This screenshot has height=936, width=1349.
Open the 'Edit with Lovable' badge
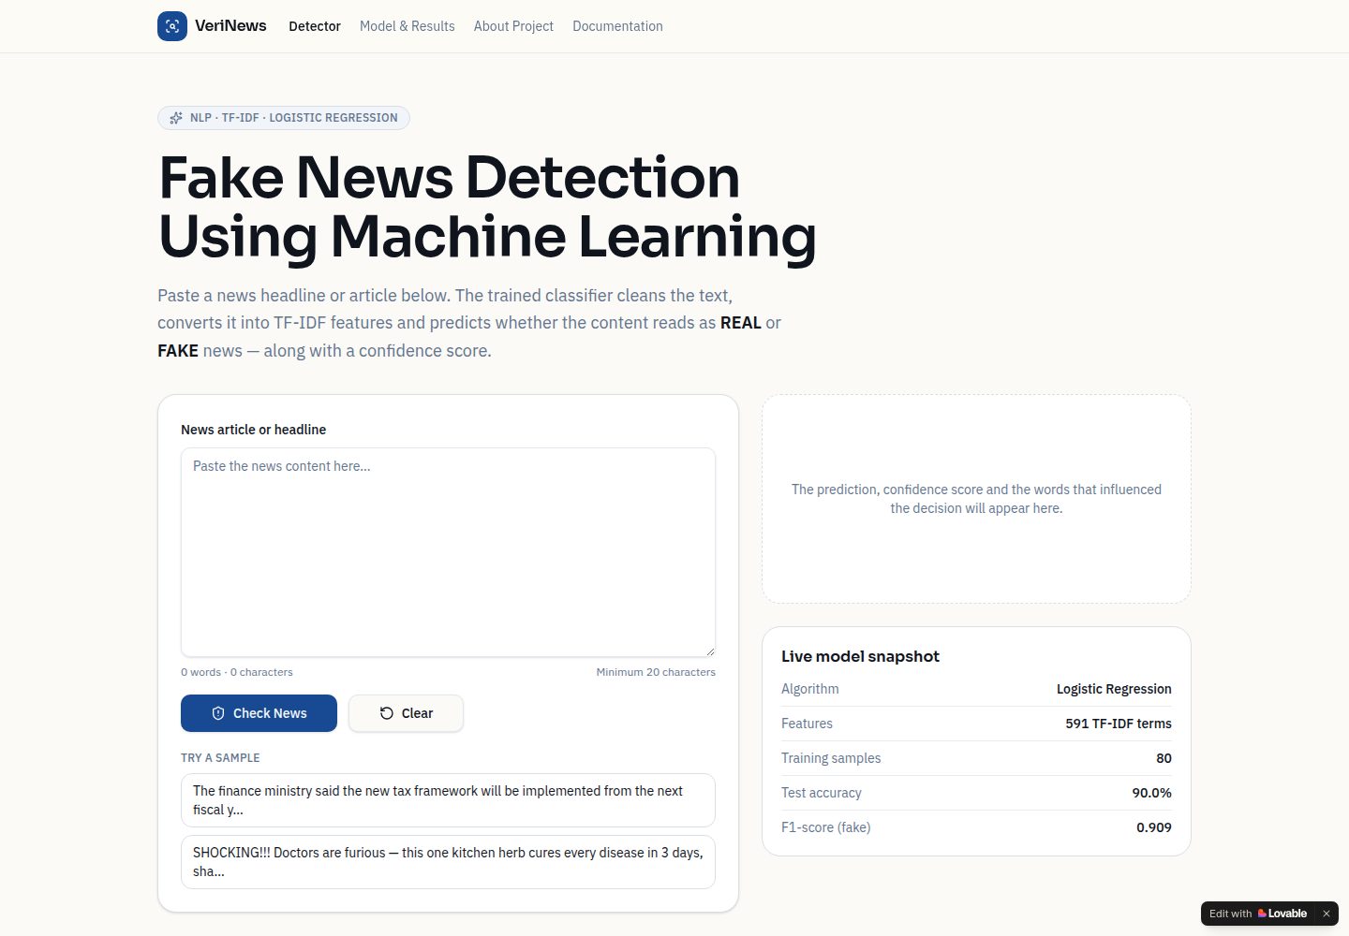coord(1258,914)
